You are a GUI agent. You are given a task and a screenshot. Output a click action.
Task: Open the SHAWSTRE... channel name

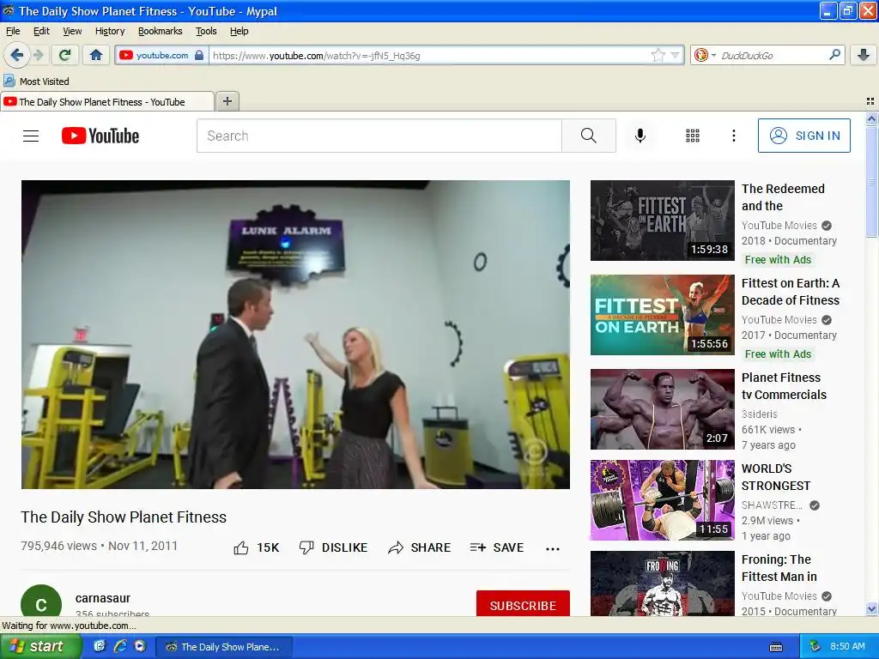(772, 505)
